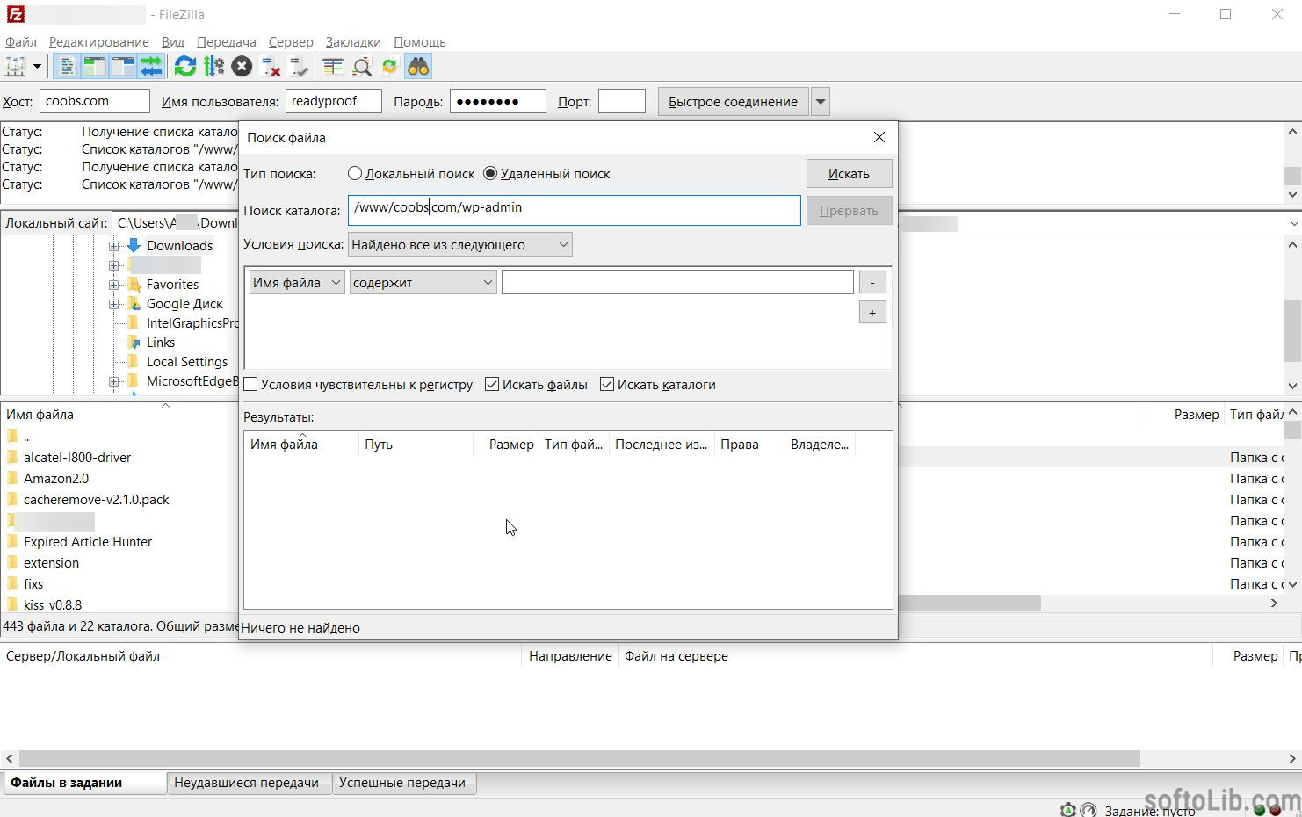
Task: Select Google Диск folder in tree
Action: 184,304
